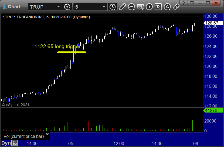
Task: Expand the interval 5 dropdown arrow
Action: click(104, 7)
